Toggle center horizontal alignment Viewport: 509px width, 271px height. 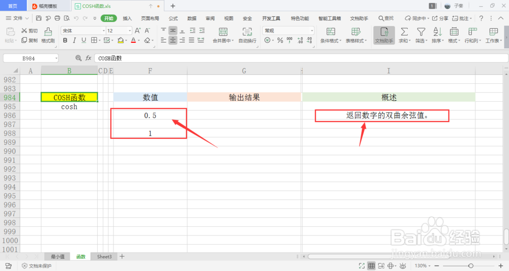point(173,40)
